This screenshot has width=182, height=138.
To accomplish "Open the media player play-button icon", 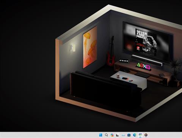I will tap(146, 135).
